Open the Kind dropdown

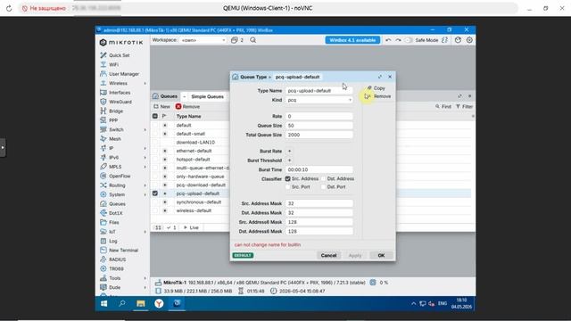click(x=319, y=100)
